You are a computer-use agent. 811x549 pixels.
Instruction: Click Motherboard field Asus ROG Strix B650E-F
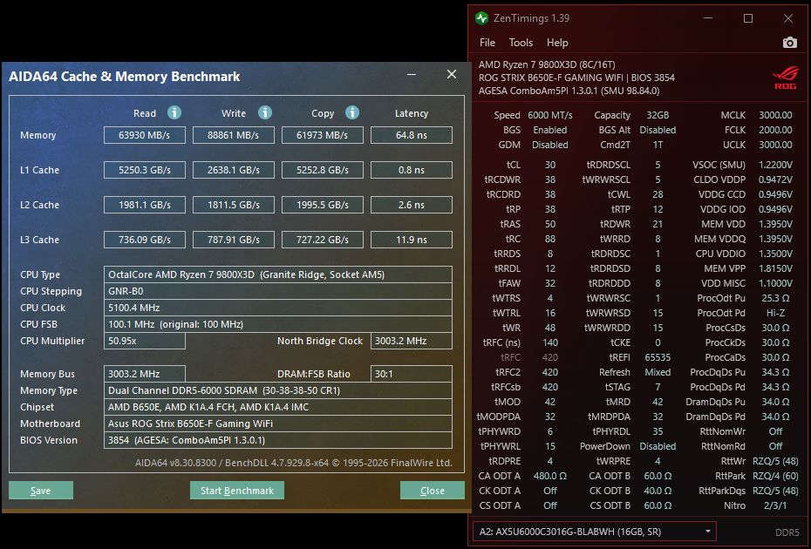(278, 424)
